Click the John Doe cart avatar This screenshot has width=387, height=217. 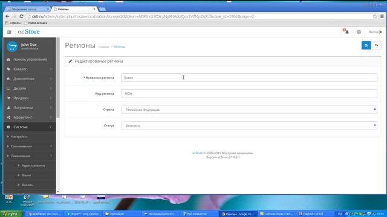point(12,46)
